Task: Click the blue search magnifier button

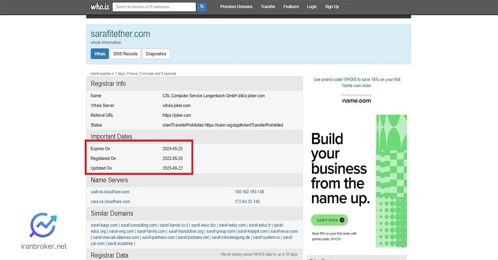Action: pos(202,7)
